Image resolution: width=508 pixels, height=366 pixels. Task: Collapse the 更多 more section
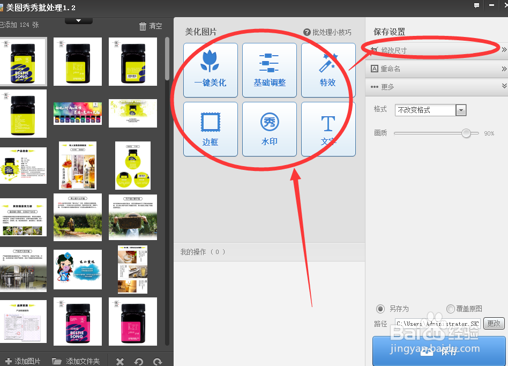tap(436, 87)
